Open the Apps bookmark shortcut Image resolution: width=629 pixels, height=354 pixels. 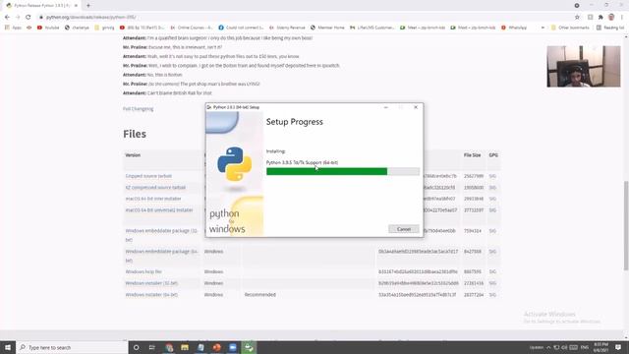pos(13,28)
